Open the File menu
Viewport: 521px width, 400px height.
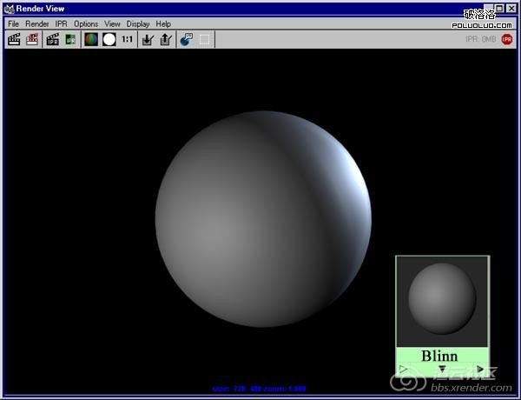point(14,24)
